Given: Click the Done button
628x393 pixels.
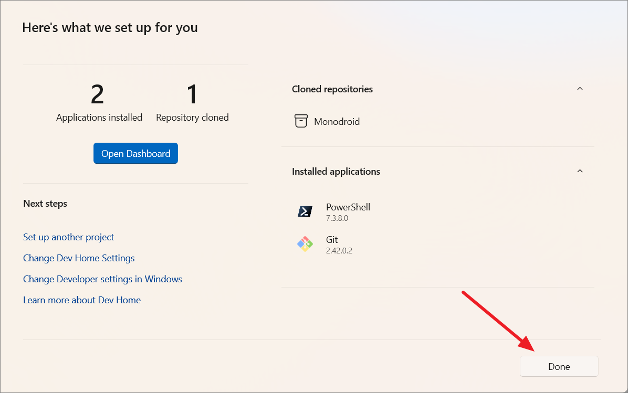Looking at the screenshot, I should click(559, 366).
